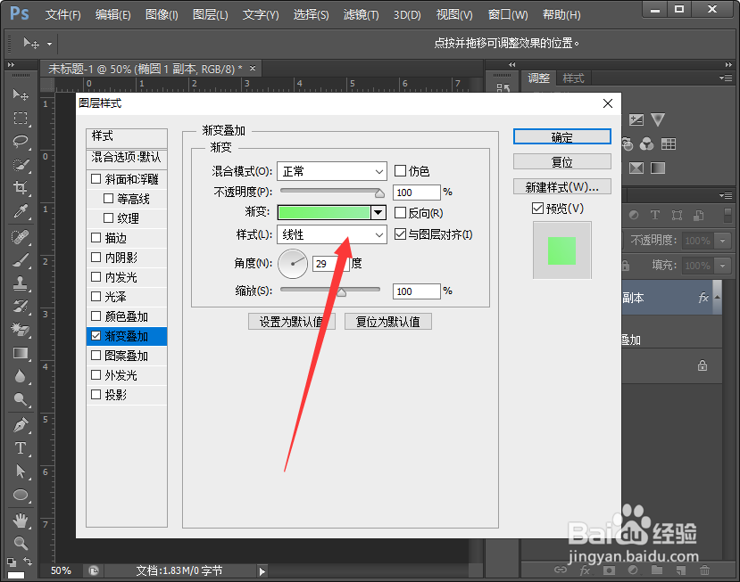The image size is (740, 582).
Task: Click 复位为默认值 button
Action: tap(388, 322)
